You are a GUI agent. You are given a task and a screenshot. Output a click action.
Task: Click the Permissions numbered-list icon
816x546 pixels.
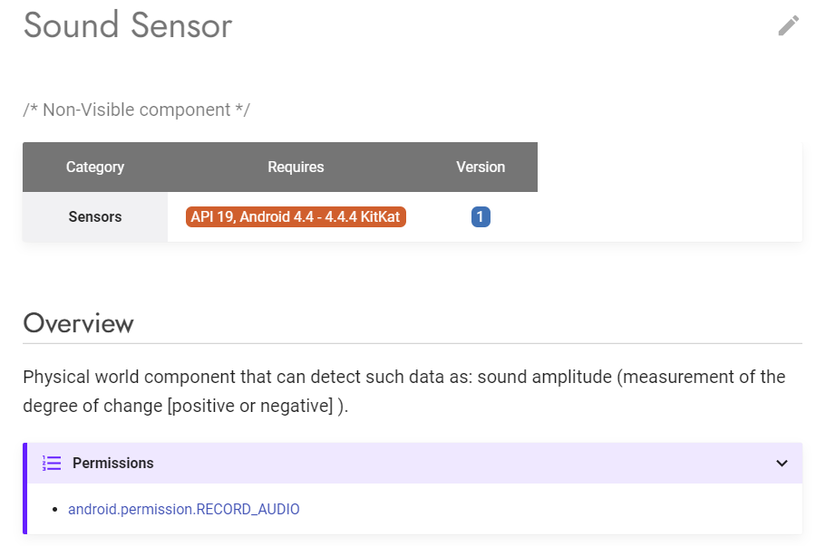(x=52, y=463)
